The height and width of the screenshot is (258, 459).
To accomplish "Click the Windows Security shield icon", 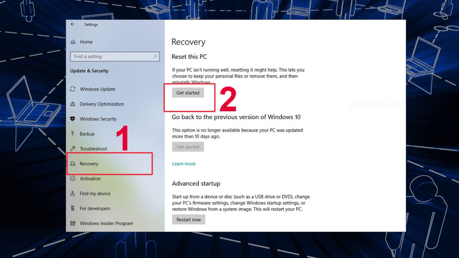I will click(73, 119).
